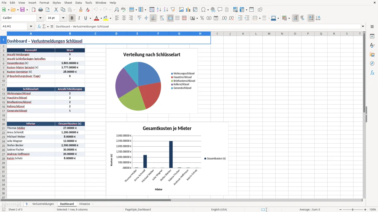This screenshot has height=212, width=378.
Task: Apply yellow background highlighting color
Action: (x=106, y=18)
